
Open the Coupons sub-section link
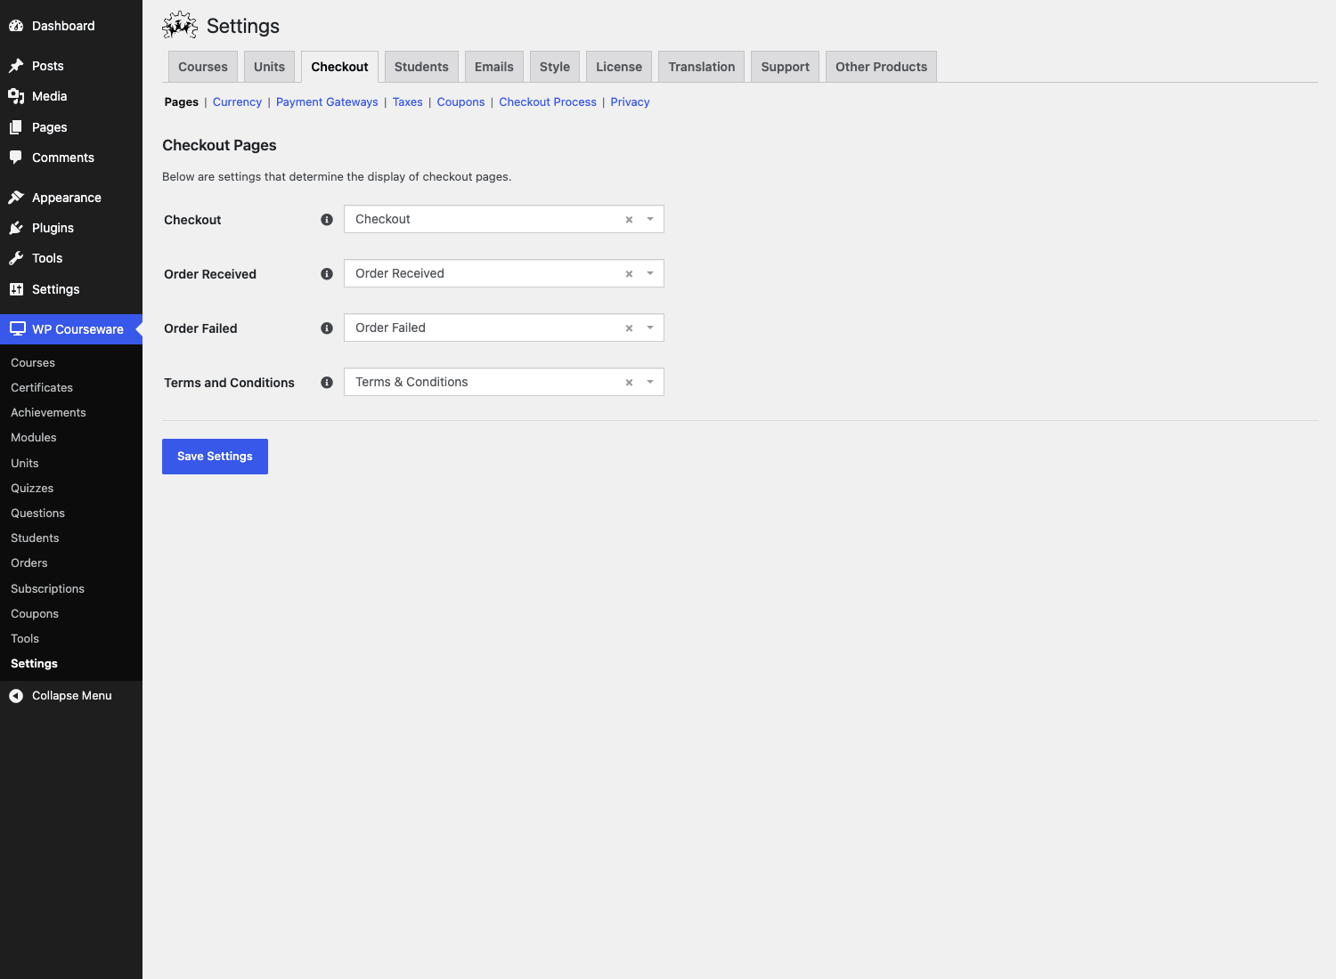tap(460, 102)
